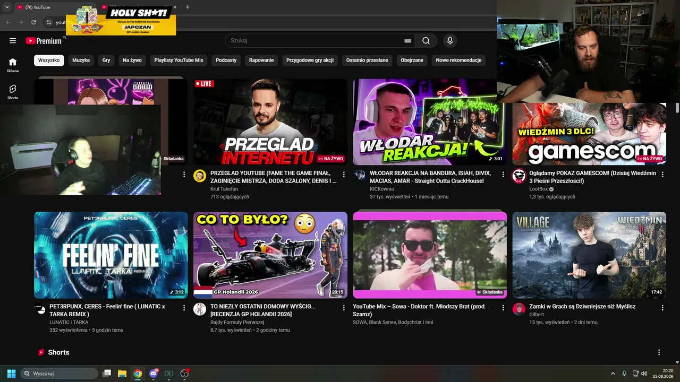This screenshot has height=382, width=680.
Task: Open the Główna home sidebar item
Action: coord(13,65)
